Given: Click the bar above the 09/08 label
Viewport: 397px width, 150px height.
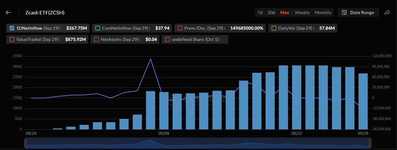Looking at the screenshot, I should tap(164, 111).
